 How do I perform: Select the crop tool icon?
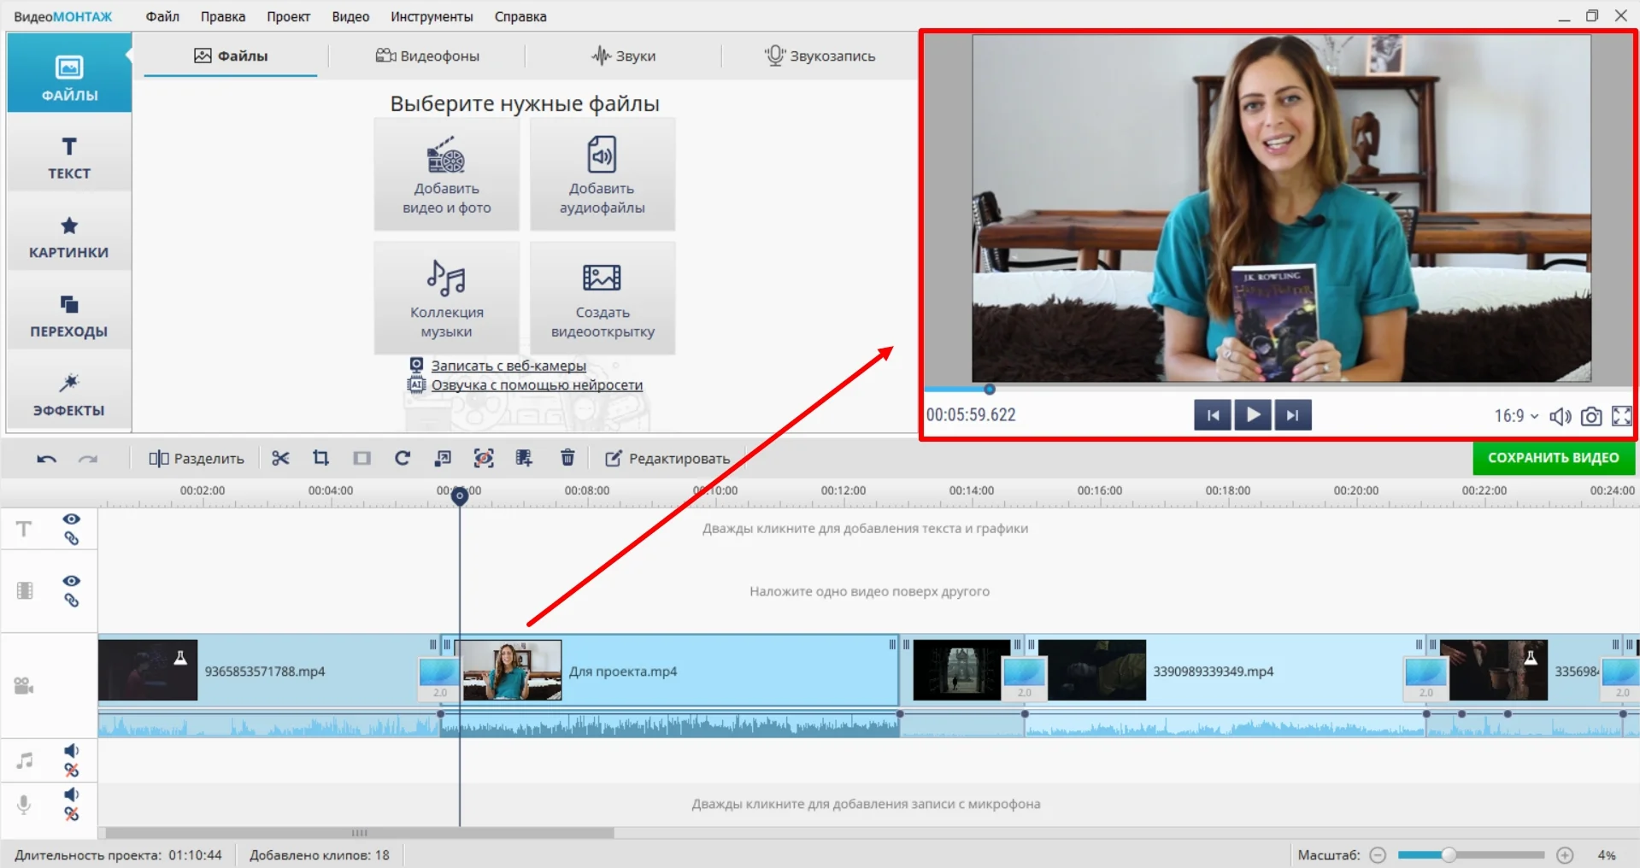click(x=320, y=459)
